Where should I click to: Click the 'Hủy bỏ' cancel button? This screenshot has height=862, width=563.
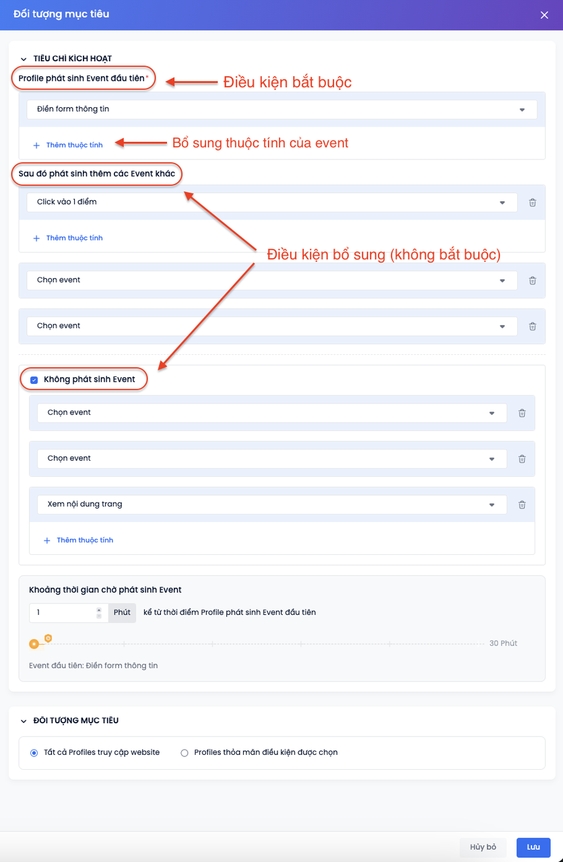tap(483, 847)
